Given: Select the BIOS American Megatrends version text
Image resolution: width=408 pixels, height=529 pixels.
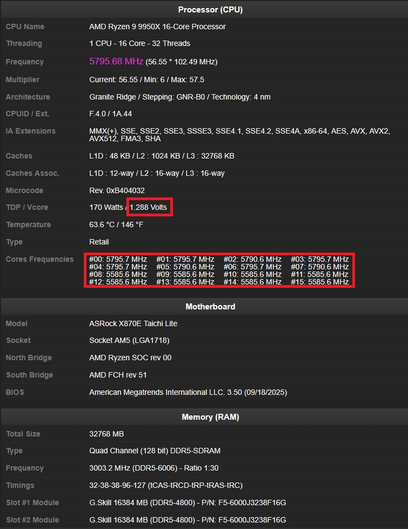Looking at the screenshot, I should (x=188, y=392).
